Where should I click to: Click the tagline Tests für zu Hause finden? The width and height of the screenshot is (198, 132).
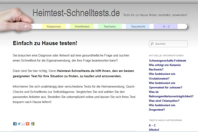pyautogui.click(x=155, y=15)
